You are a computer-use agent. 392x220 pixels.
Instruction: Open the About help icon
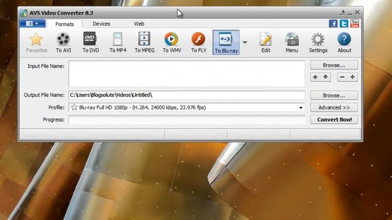coord(344,43)
